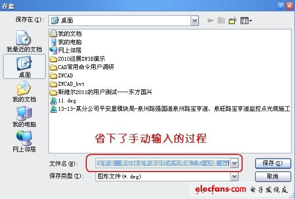Select the 11.dwg file
295x199 pixels.
coord(63,100)
